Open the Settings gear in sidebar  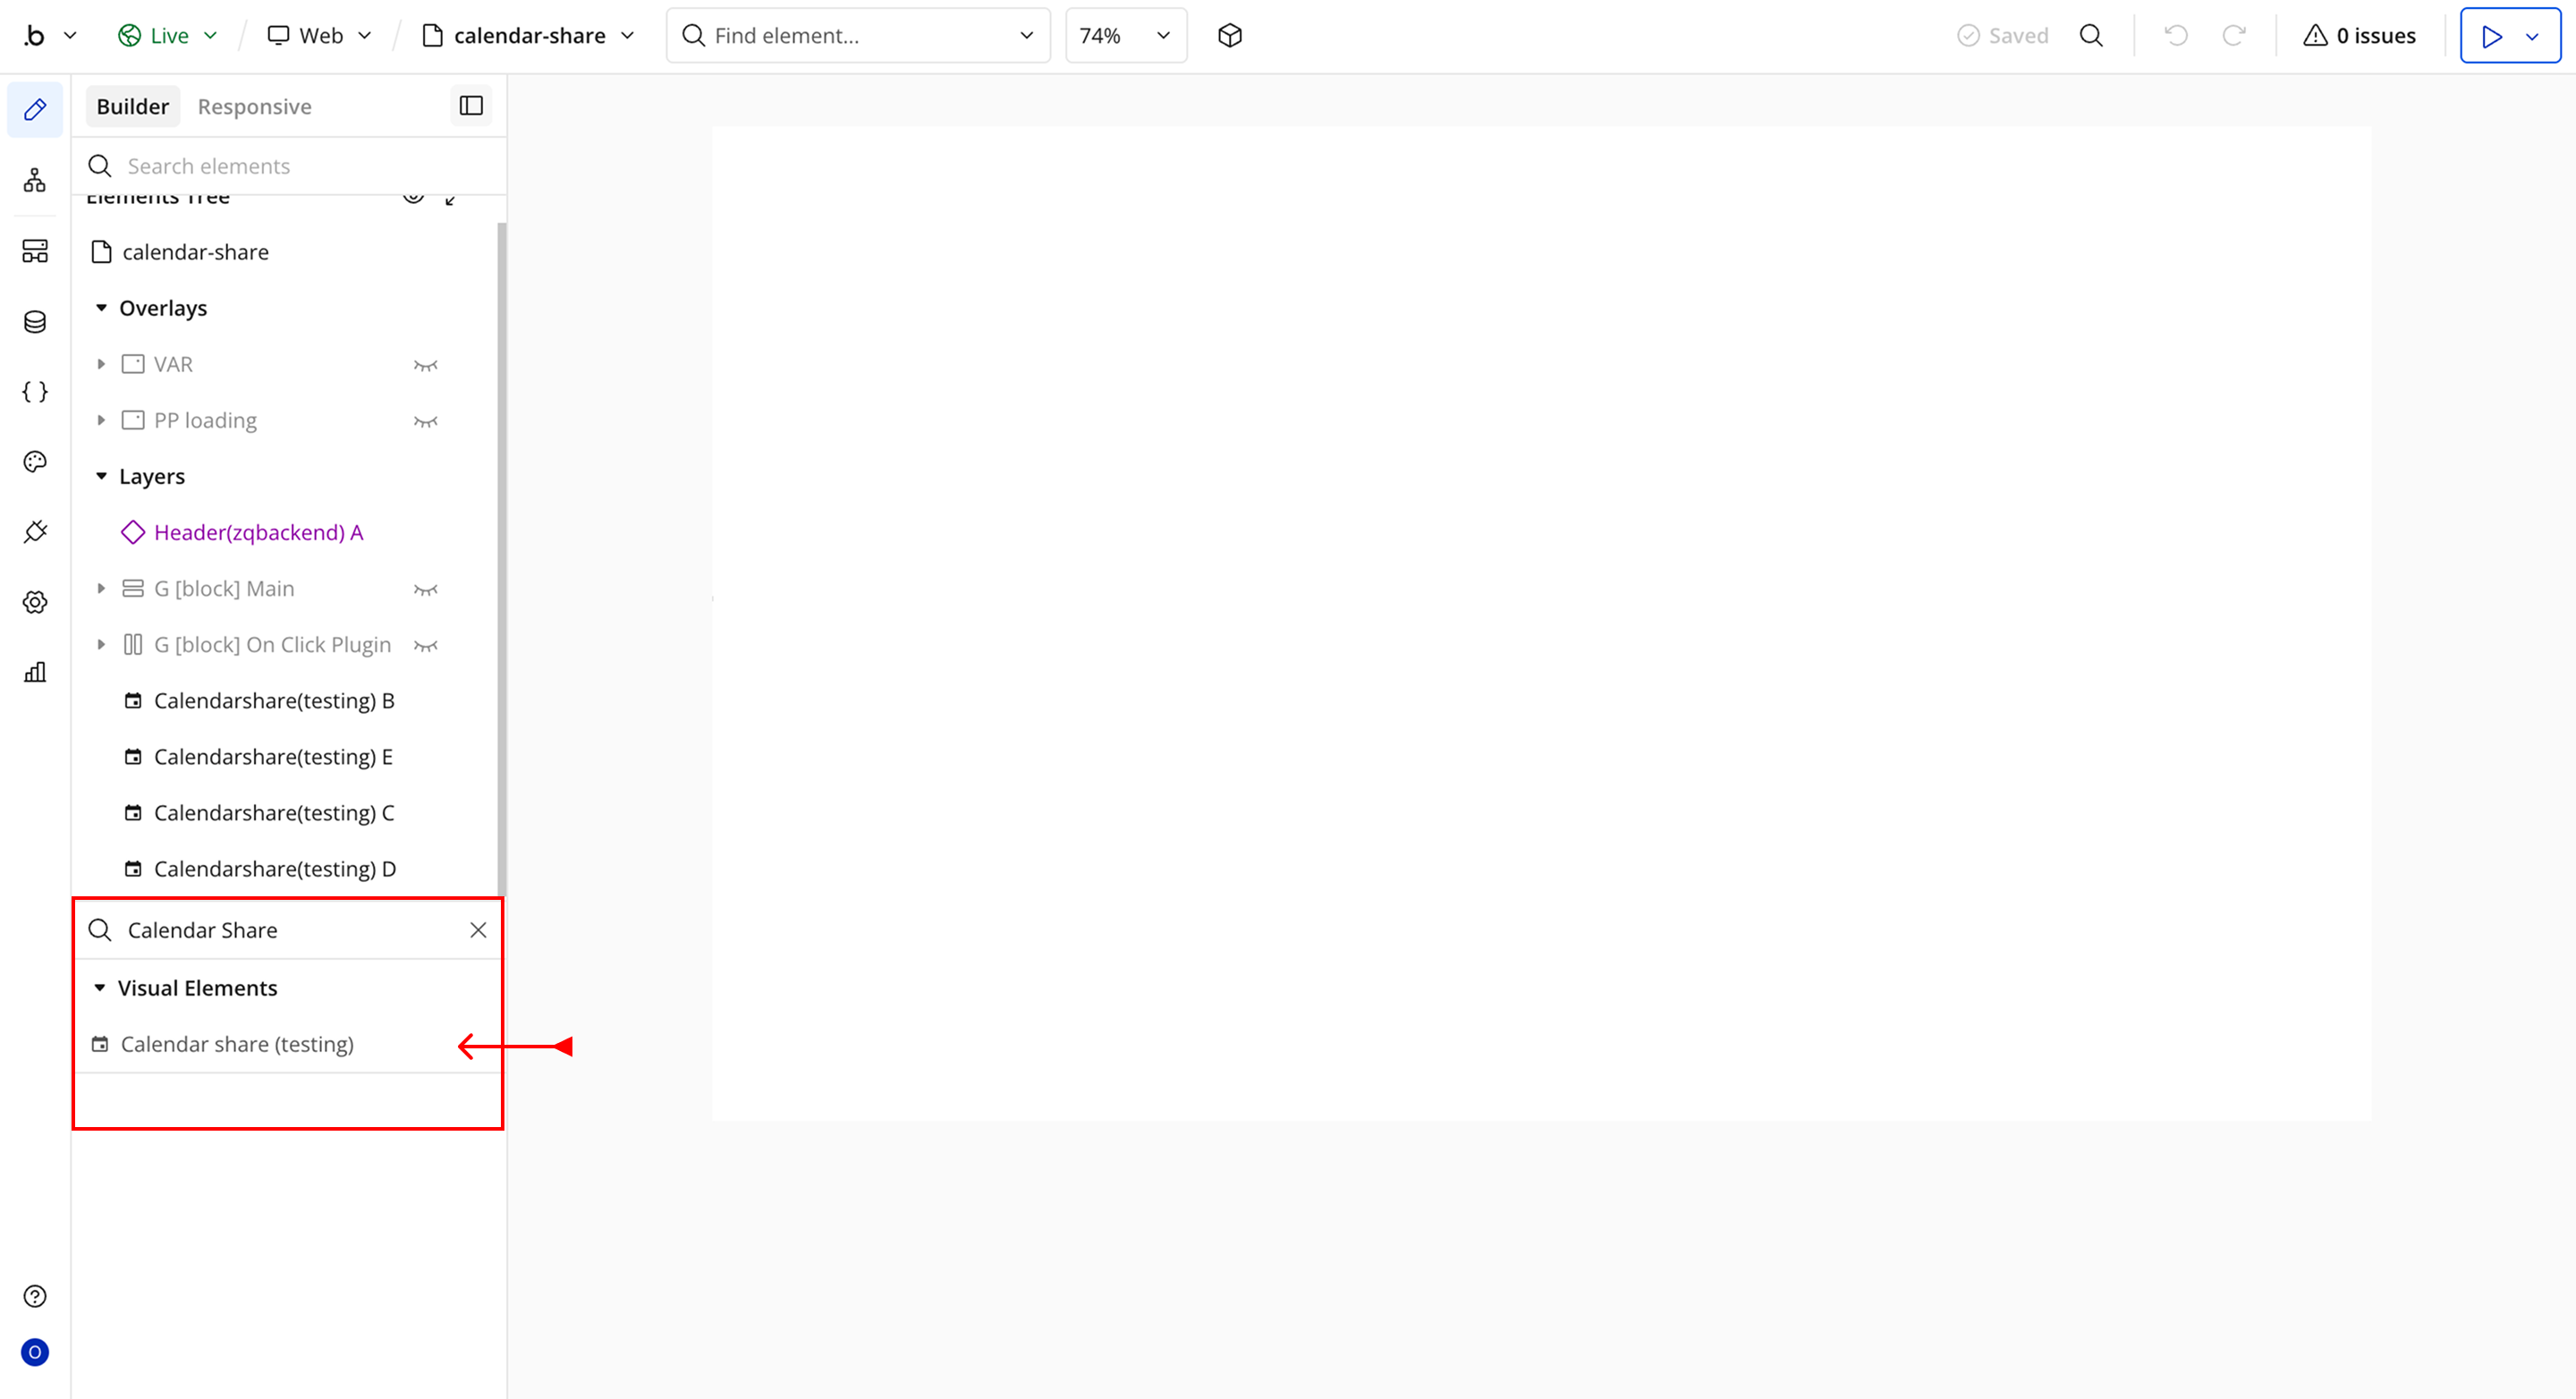35,602
